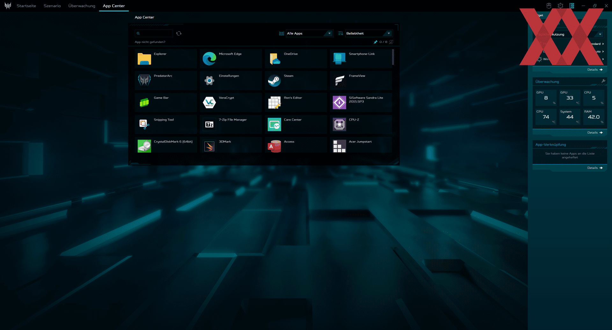The height and width of the screenshot is (330, 612).
Task: Click the sort order icon beside Beliebtheit
Action: click(x=340, y=33)
